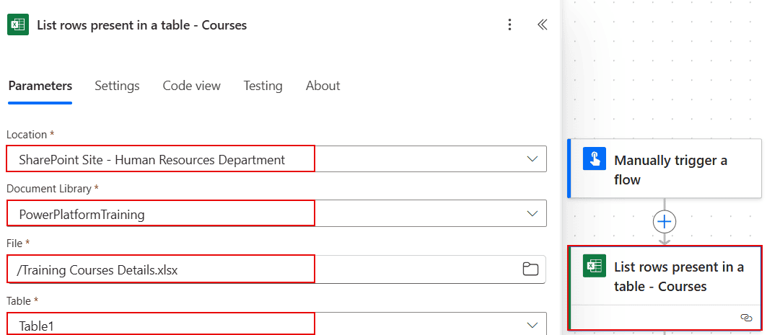Screen dimensions: 767x335
Task: Click the PowerPlatformTraining value
Action: 82,214
